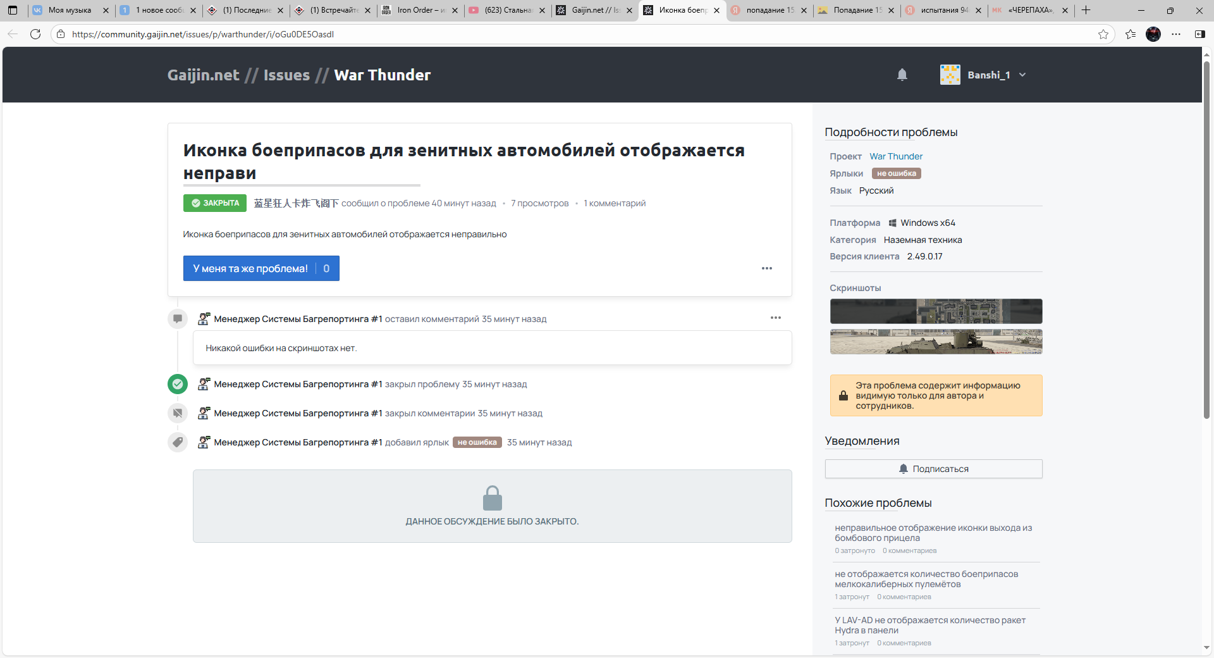Viewport: 1214px width, 658px height.
Task: Open the tab actions menu icon
Action: coord(13,10)
